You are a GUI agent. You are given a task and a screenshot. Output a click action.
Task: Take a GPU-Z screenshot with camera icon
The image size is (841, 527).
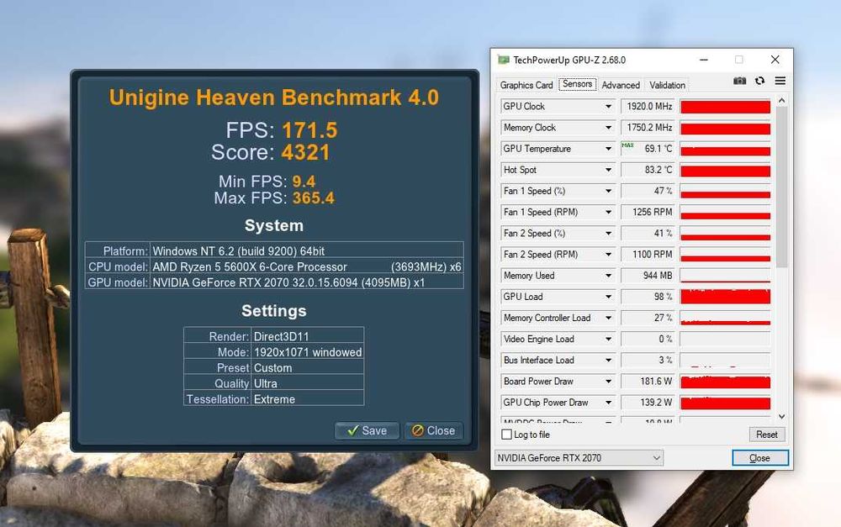[x=739, y=81]
